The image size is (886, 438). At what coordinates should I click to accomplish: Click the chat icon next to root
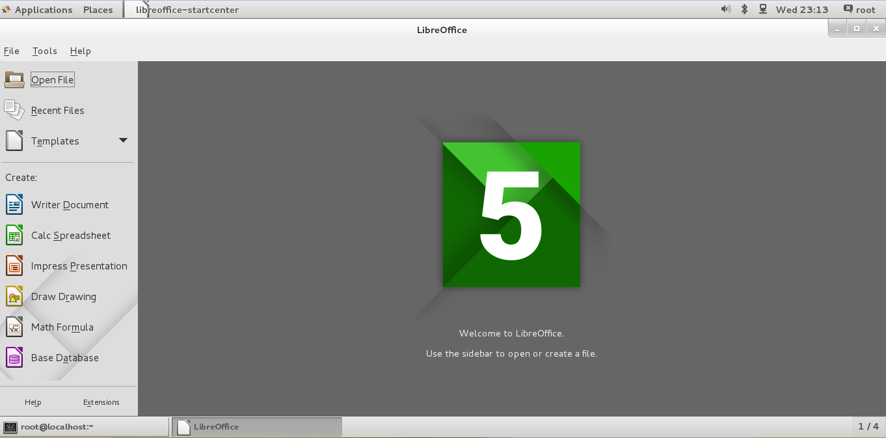pos(848,9)
